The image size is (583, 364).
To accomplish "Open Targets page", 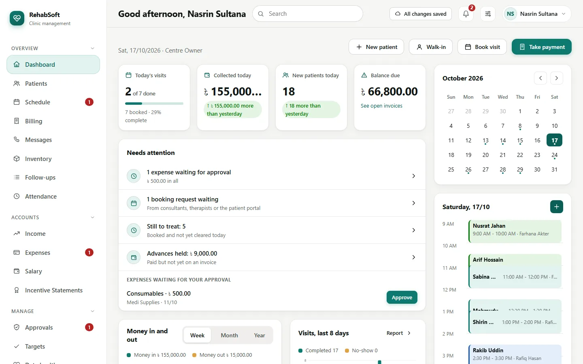I will coord(53,346).
